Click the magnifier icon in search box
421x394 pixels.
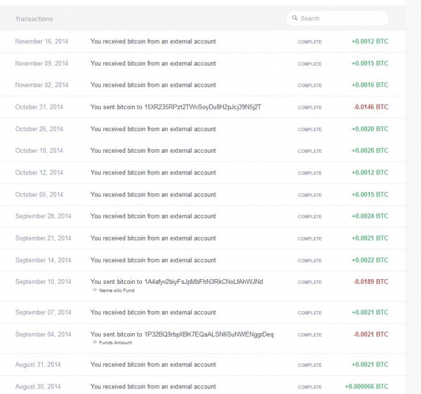tap(295, 18)
